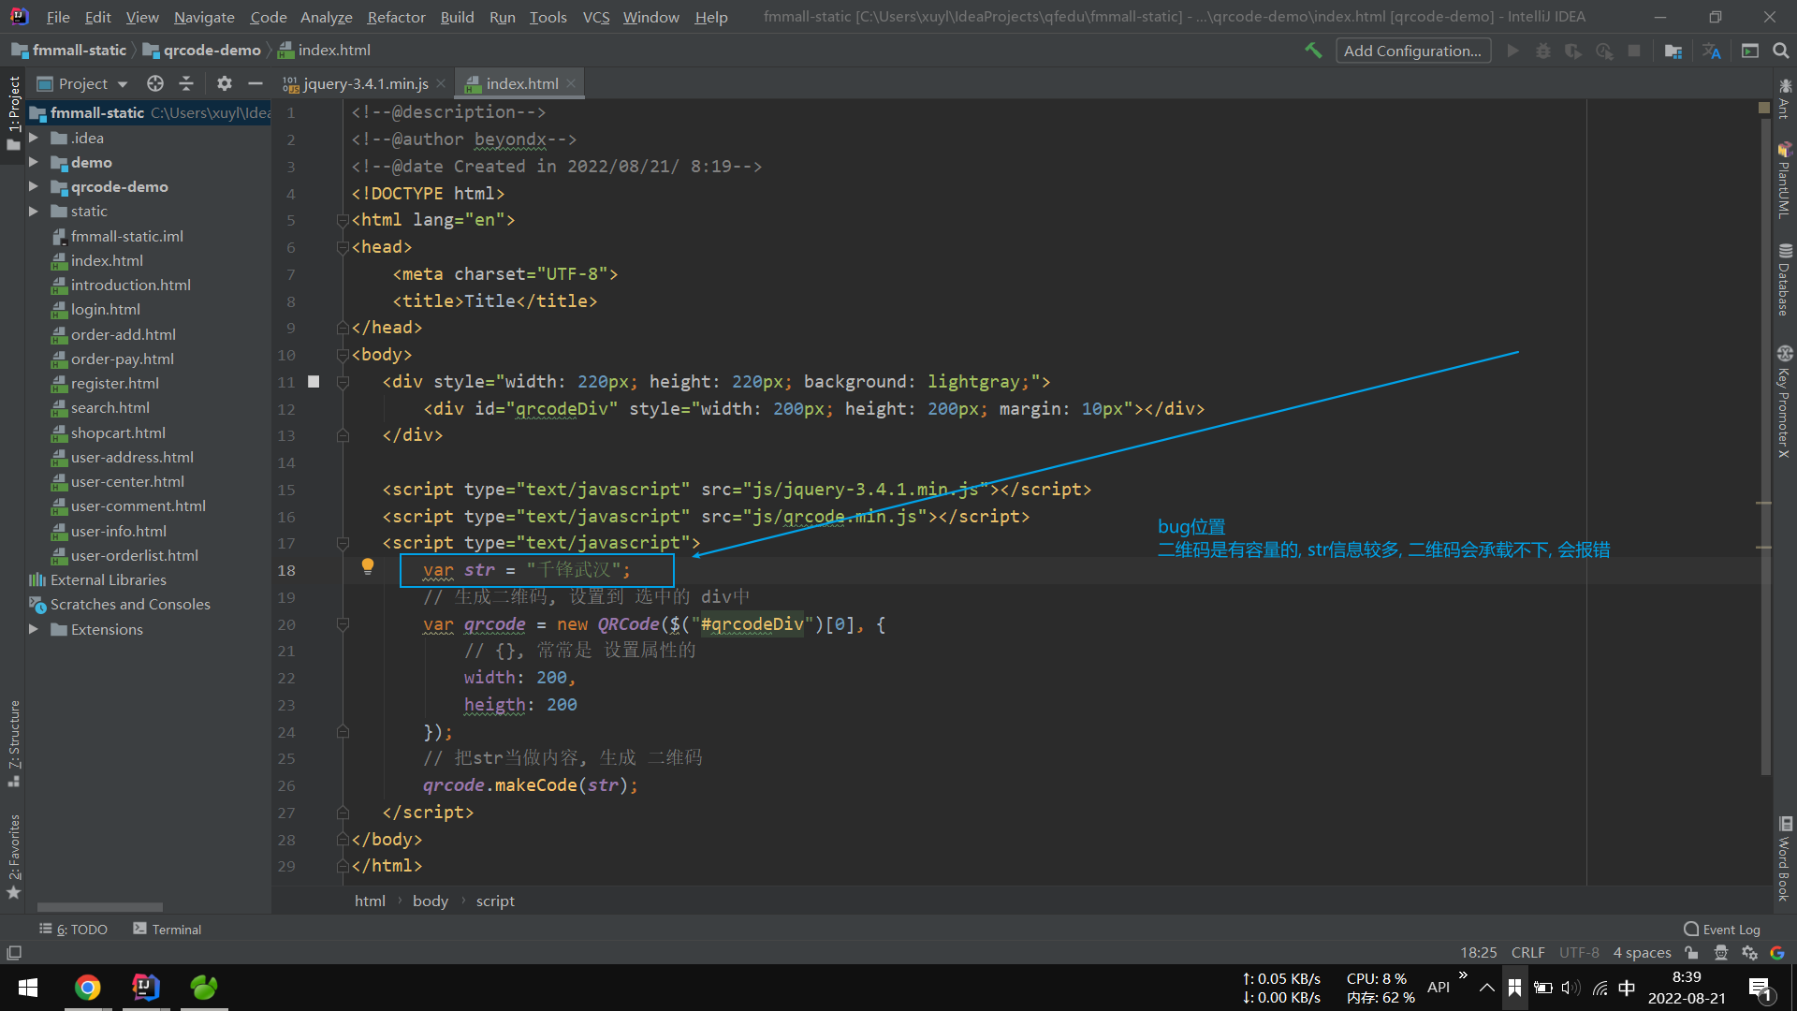The height and width of the screenshot is (1011, 1797).
Task: Open the VCS menu
Action: [596, 17]
